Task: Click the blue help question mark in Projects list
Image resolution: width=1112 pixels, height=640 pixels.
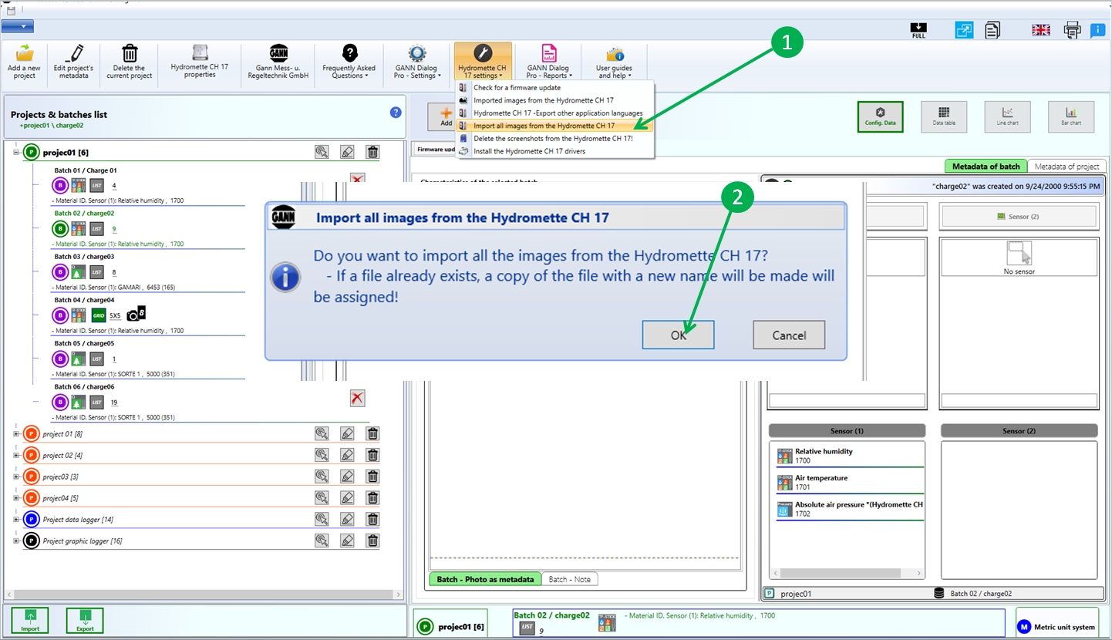Action: point(396,113)
